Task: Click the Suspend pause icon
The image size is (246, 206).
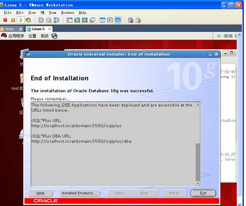Action: [x=13, y=20]
